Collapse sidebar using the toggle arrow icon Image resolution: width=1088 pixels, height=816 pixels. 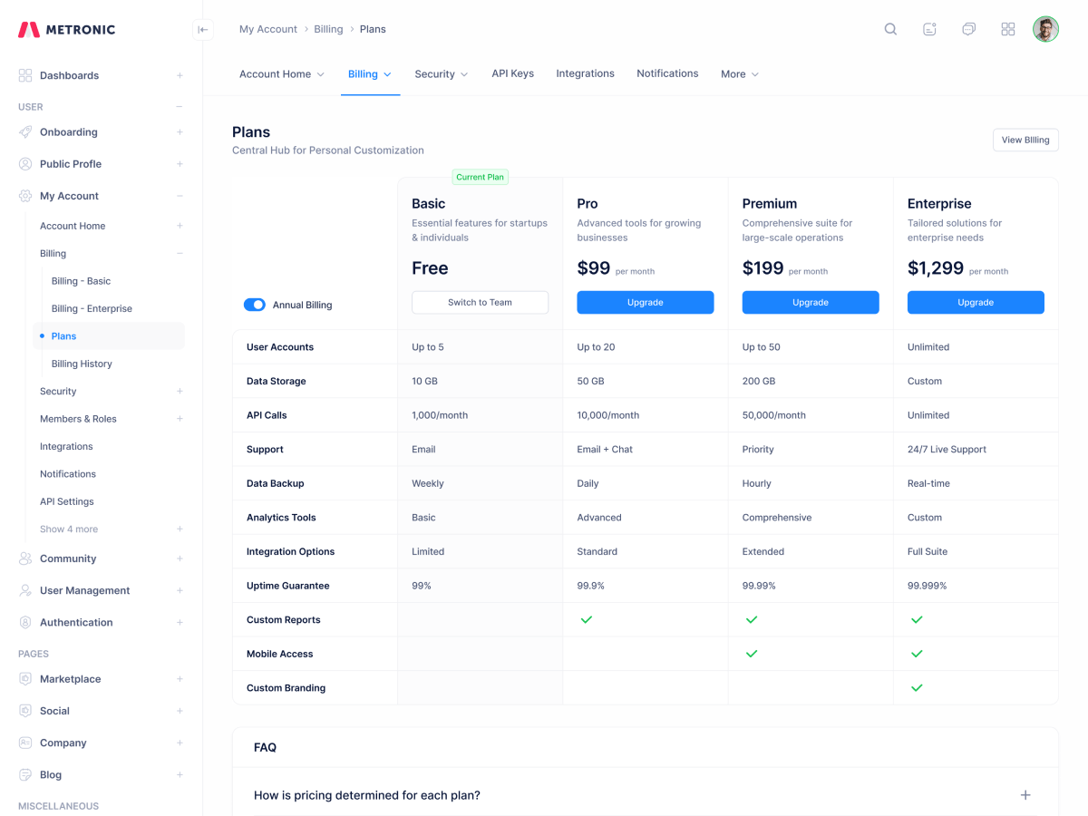(203, 29)
